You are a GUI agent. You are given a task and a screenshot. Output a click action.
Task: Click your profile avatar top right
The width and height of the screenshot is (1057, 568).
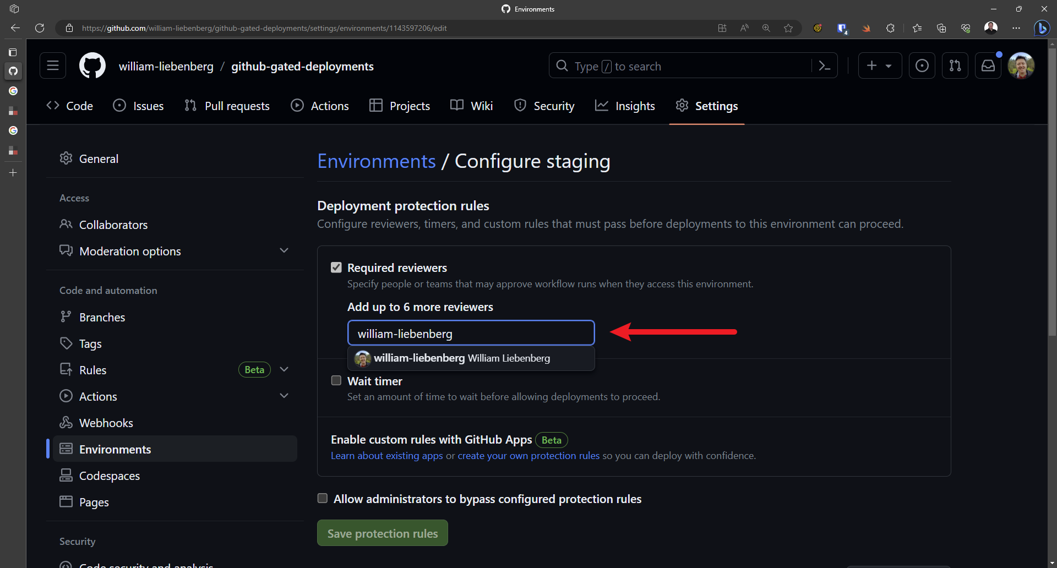(1022, 65)
